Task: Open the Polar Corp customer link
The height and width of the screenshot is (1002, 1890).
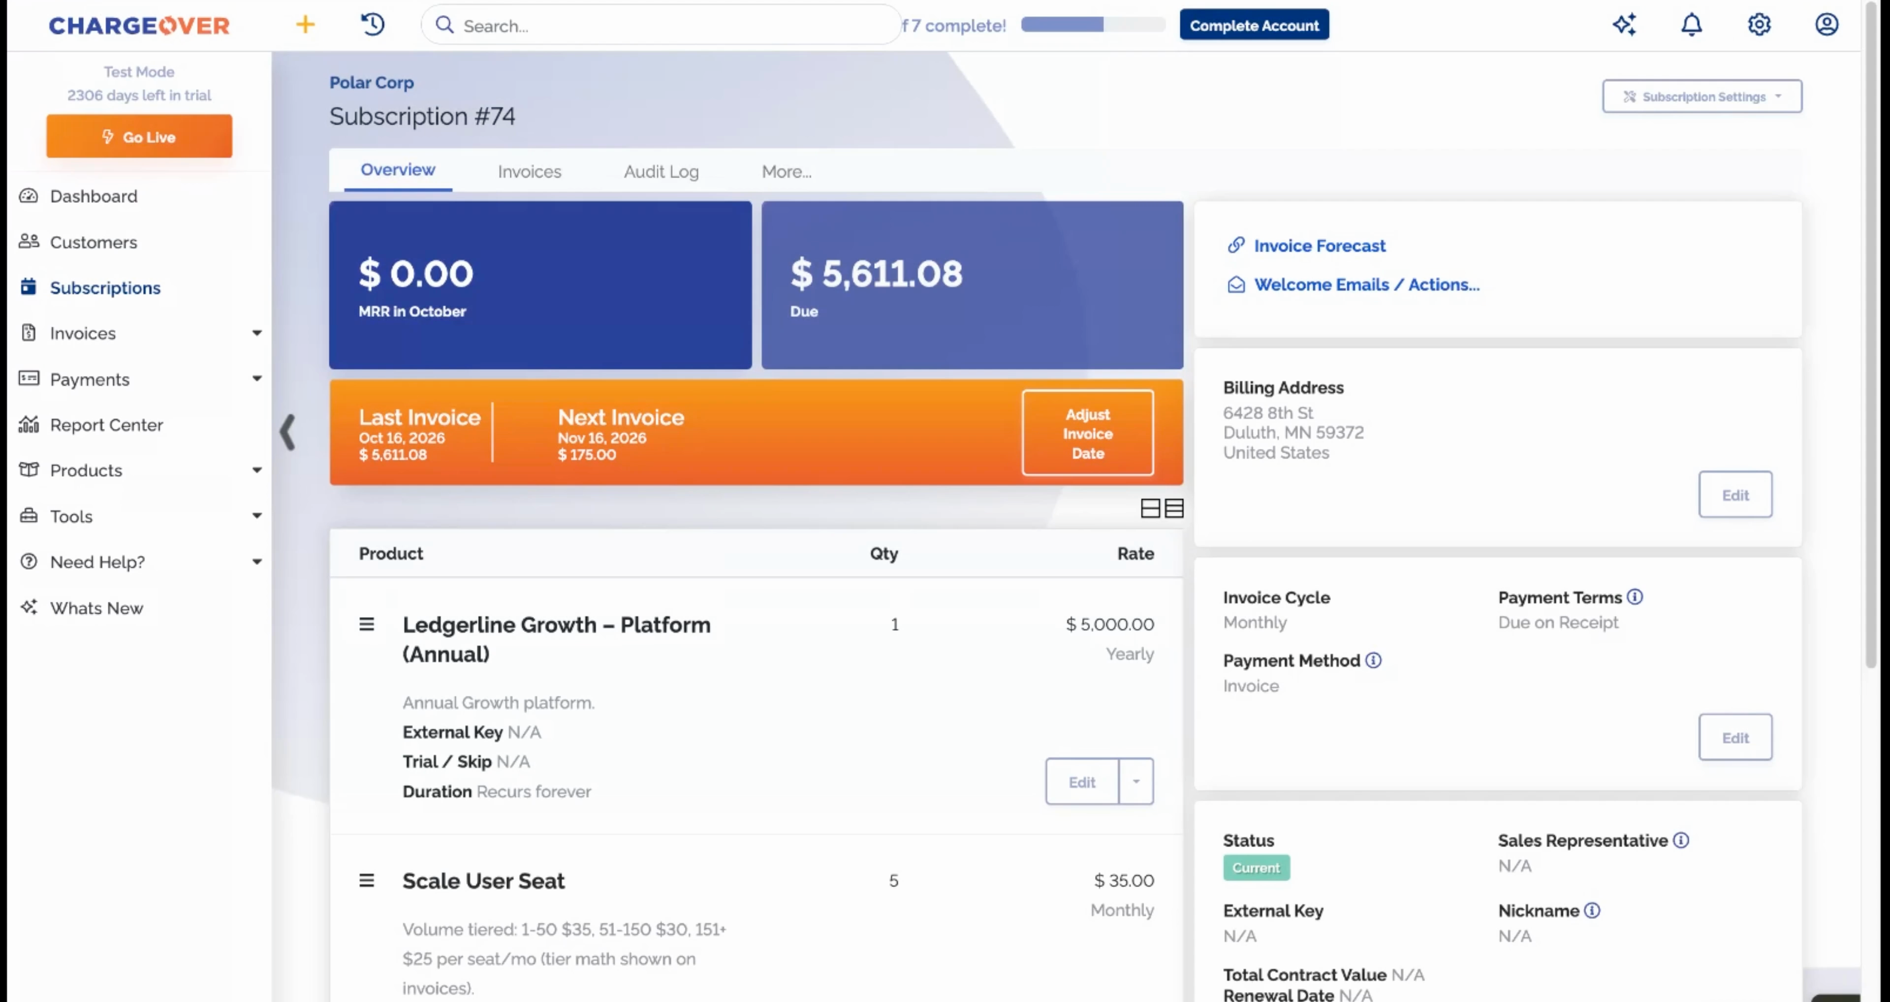Action: pyautogui.click(x=371, y=83)
